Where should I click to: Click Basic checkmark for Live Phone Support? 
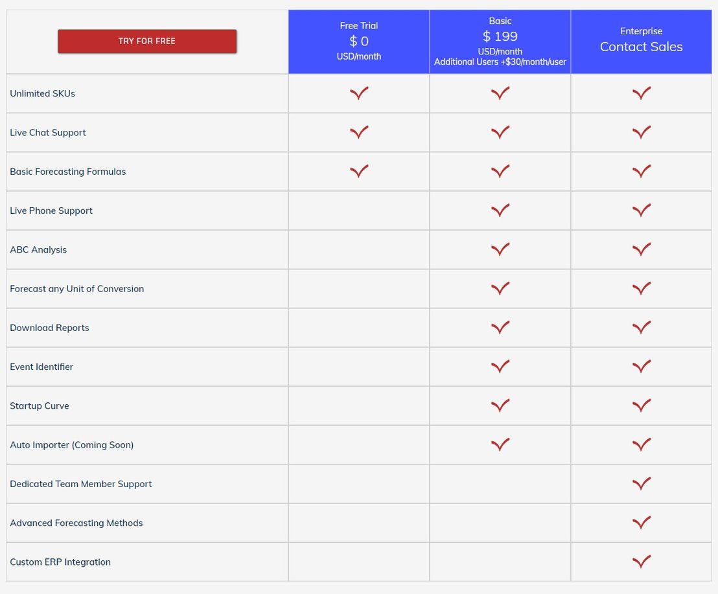[x=500, y=210]
